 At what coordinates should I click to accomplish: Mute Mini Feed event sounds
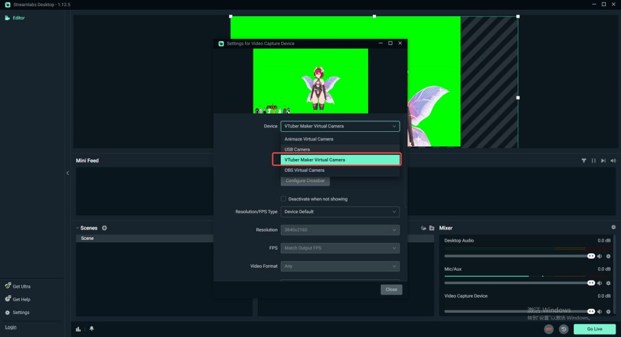(613, 160)
